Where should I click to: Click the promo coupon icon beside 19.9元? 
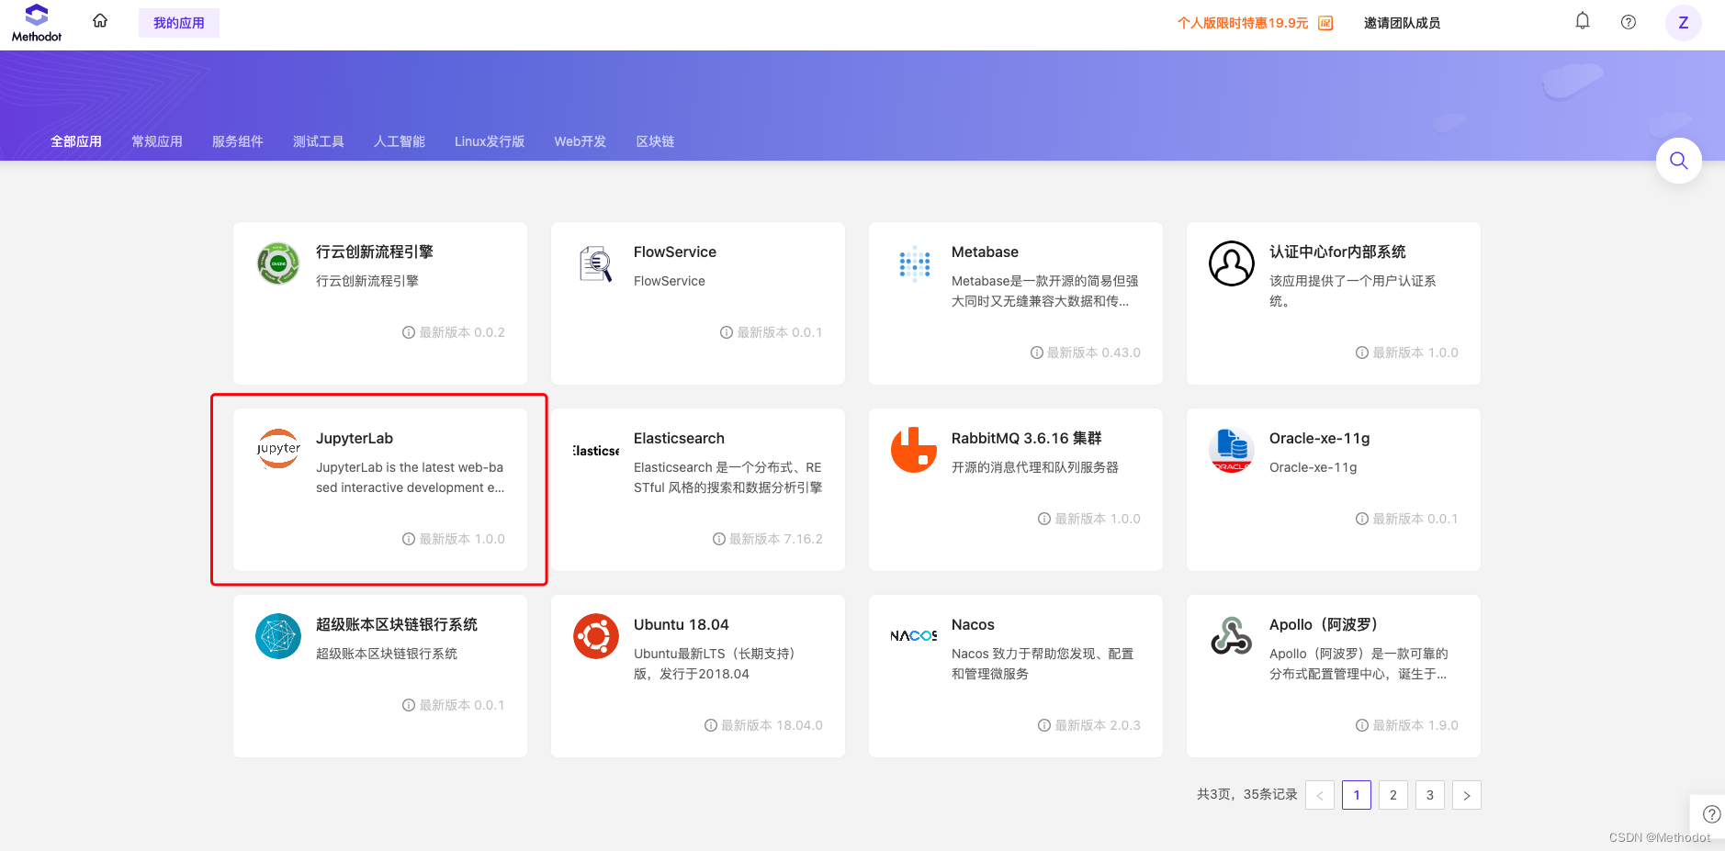pos(1325,23)
